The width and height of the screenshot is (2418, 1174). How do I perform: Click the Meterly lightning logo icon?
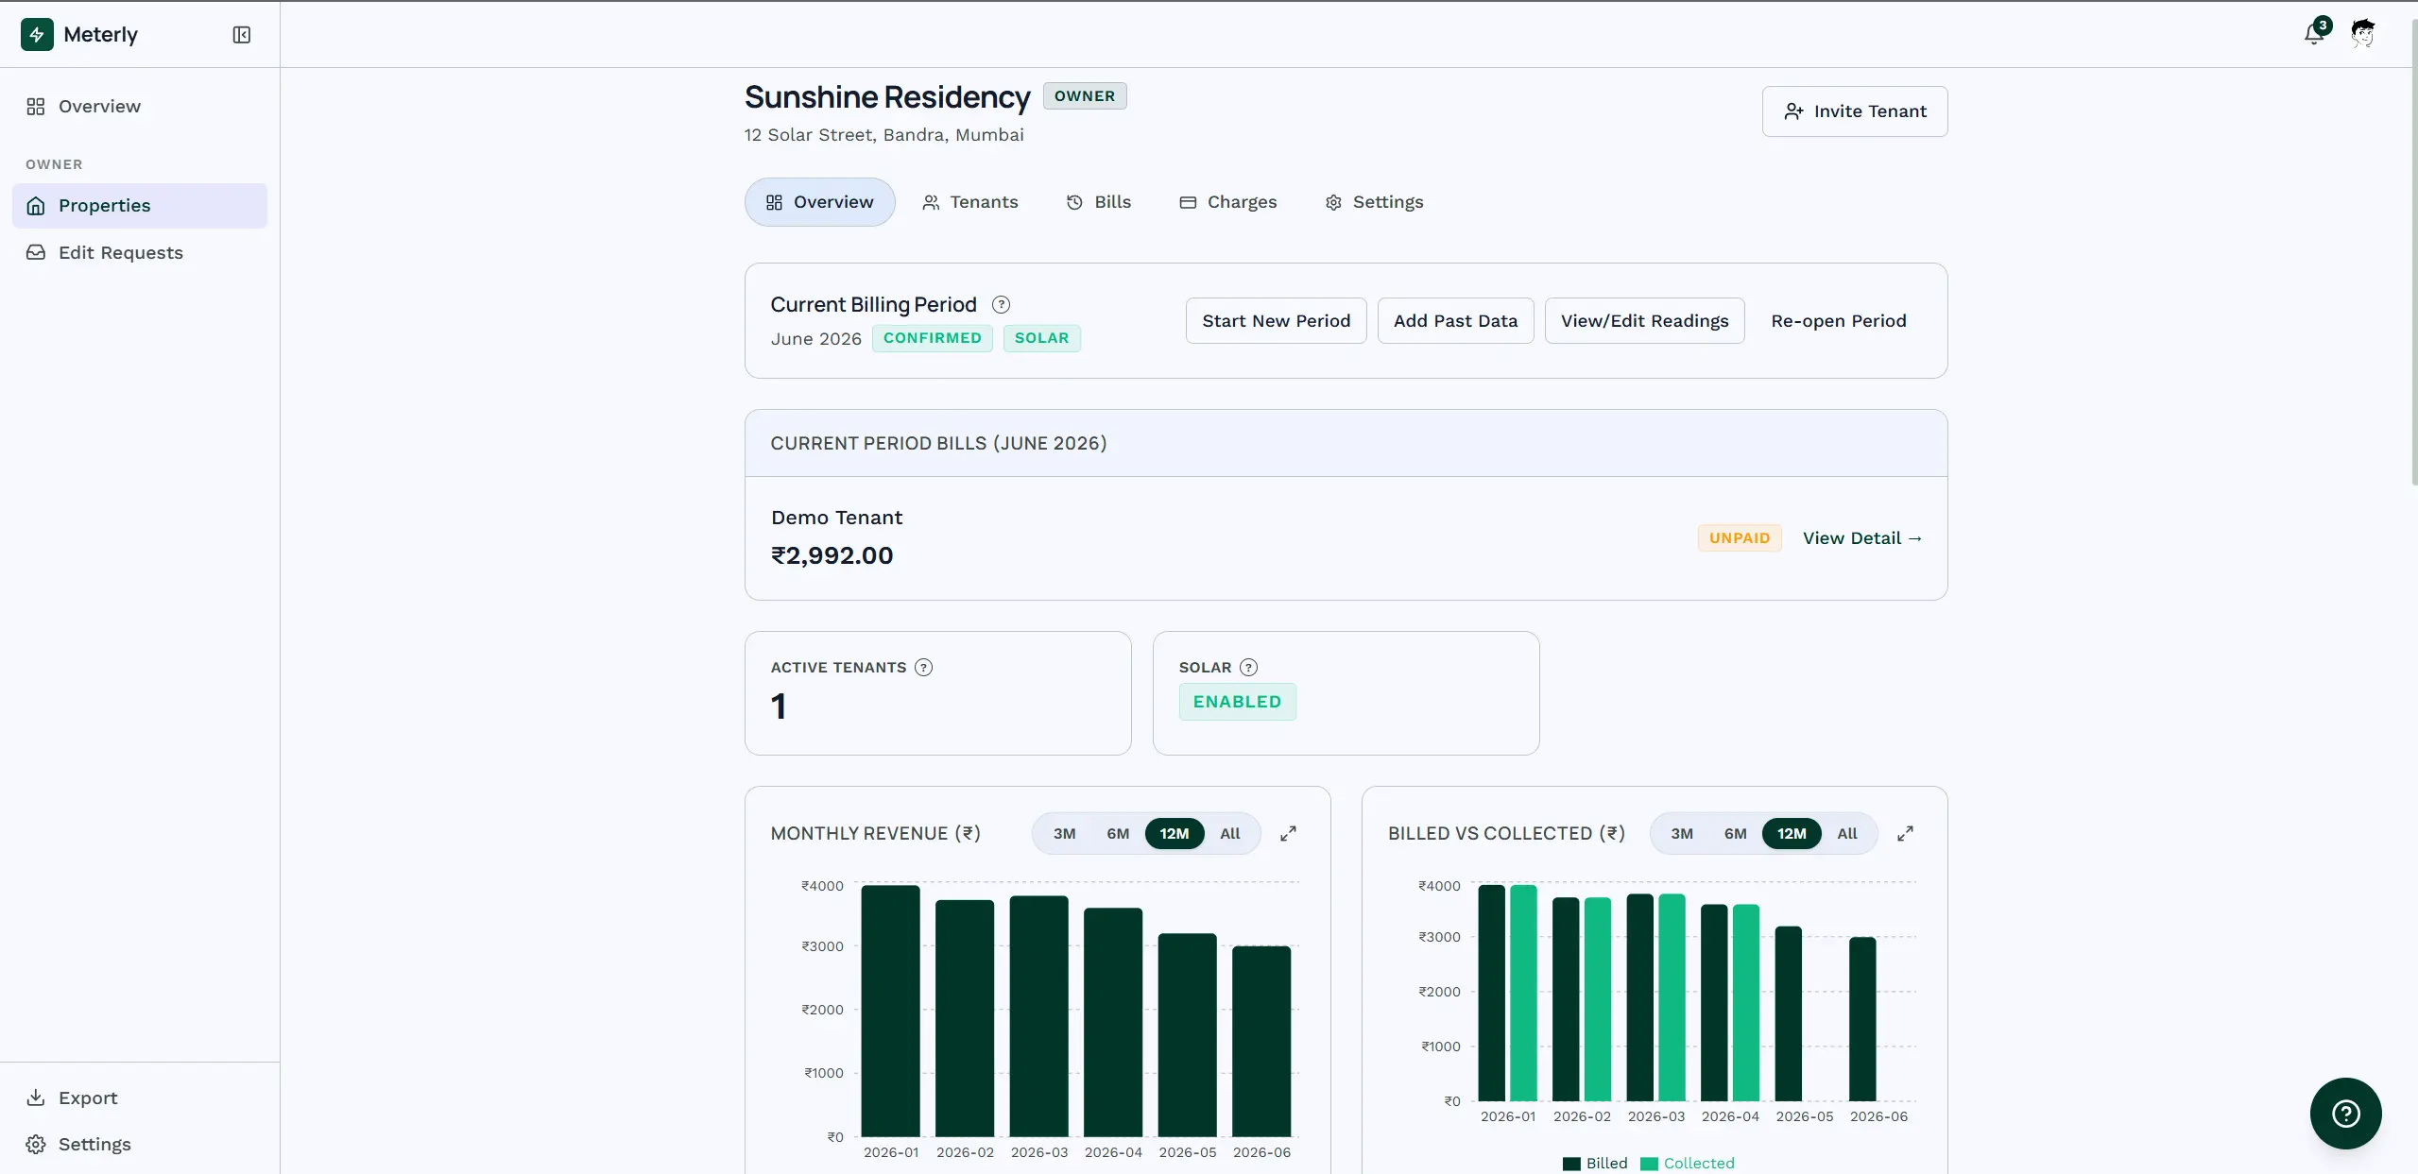(37, 35)
